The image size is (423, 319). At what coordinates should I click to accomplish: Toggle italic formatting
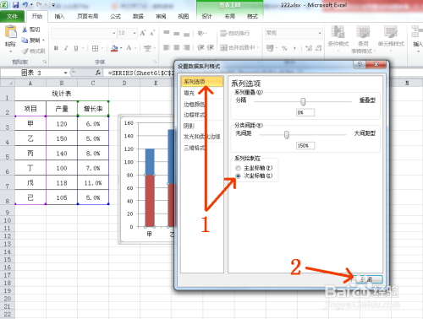click(x=66, y=48)
